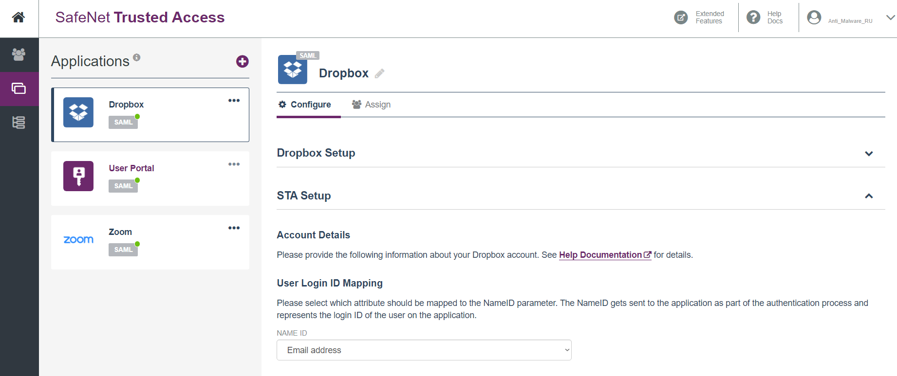Click the SAML tag above header logo

[x=308, y=55]
